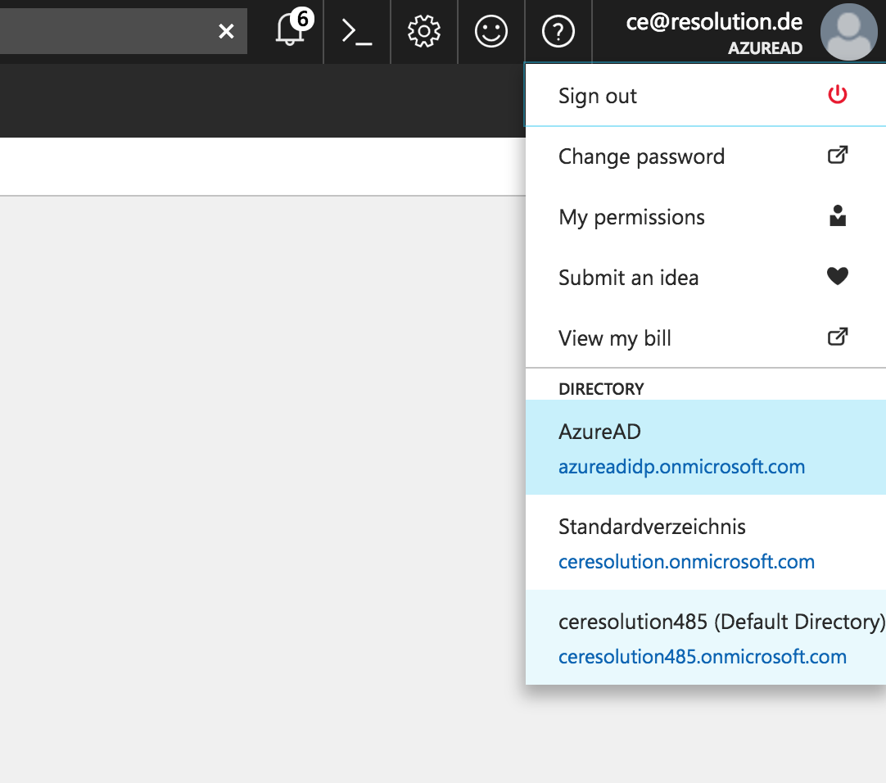
Task: Select Sign out from account menu
Action: tap(706, 95)
